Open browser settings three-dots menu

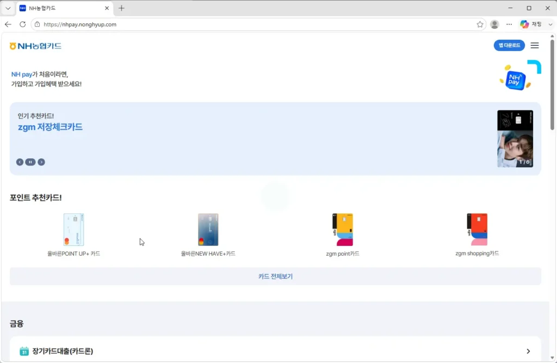(x=509, y=24)
